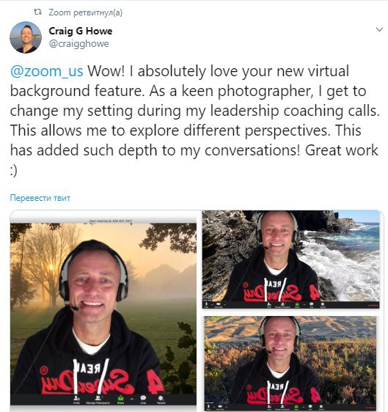Viewport: 388px width, 412px height.
Task: Click the green Share icon in the sunrise photo
Action: point(121,400)
